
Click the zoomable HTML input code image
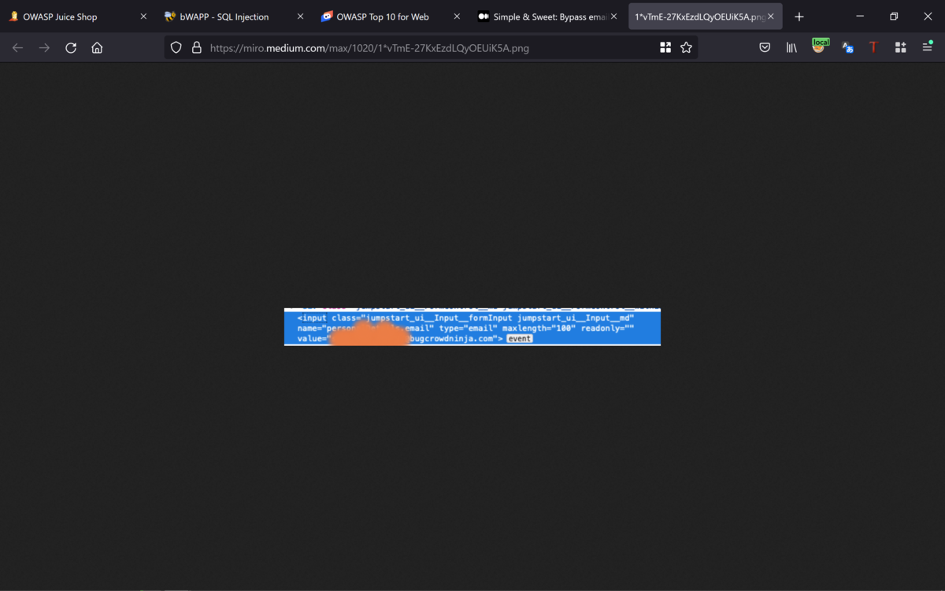(x=472, y=326)
